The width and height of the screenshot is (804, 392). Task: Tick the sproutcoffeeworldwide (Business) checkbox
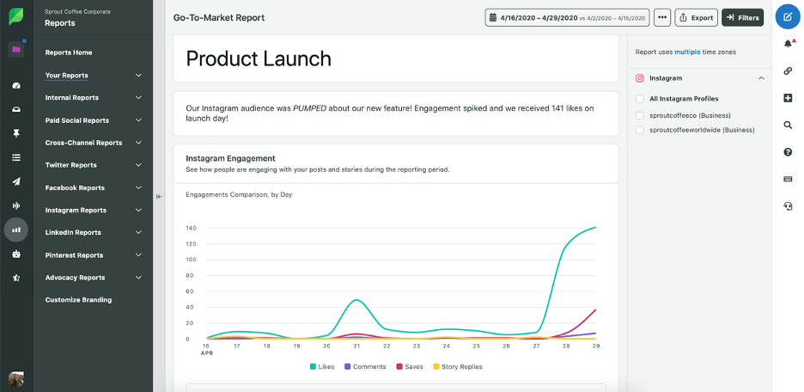[x=640, y=130]
